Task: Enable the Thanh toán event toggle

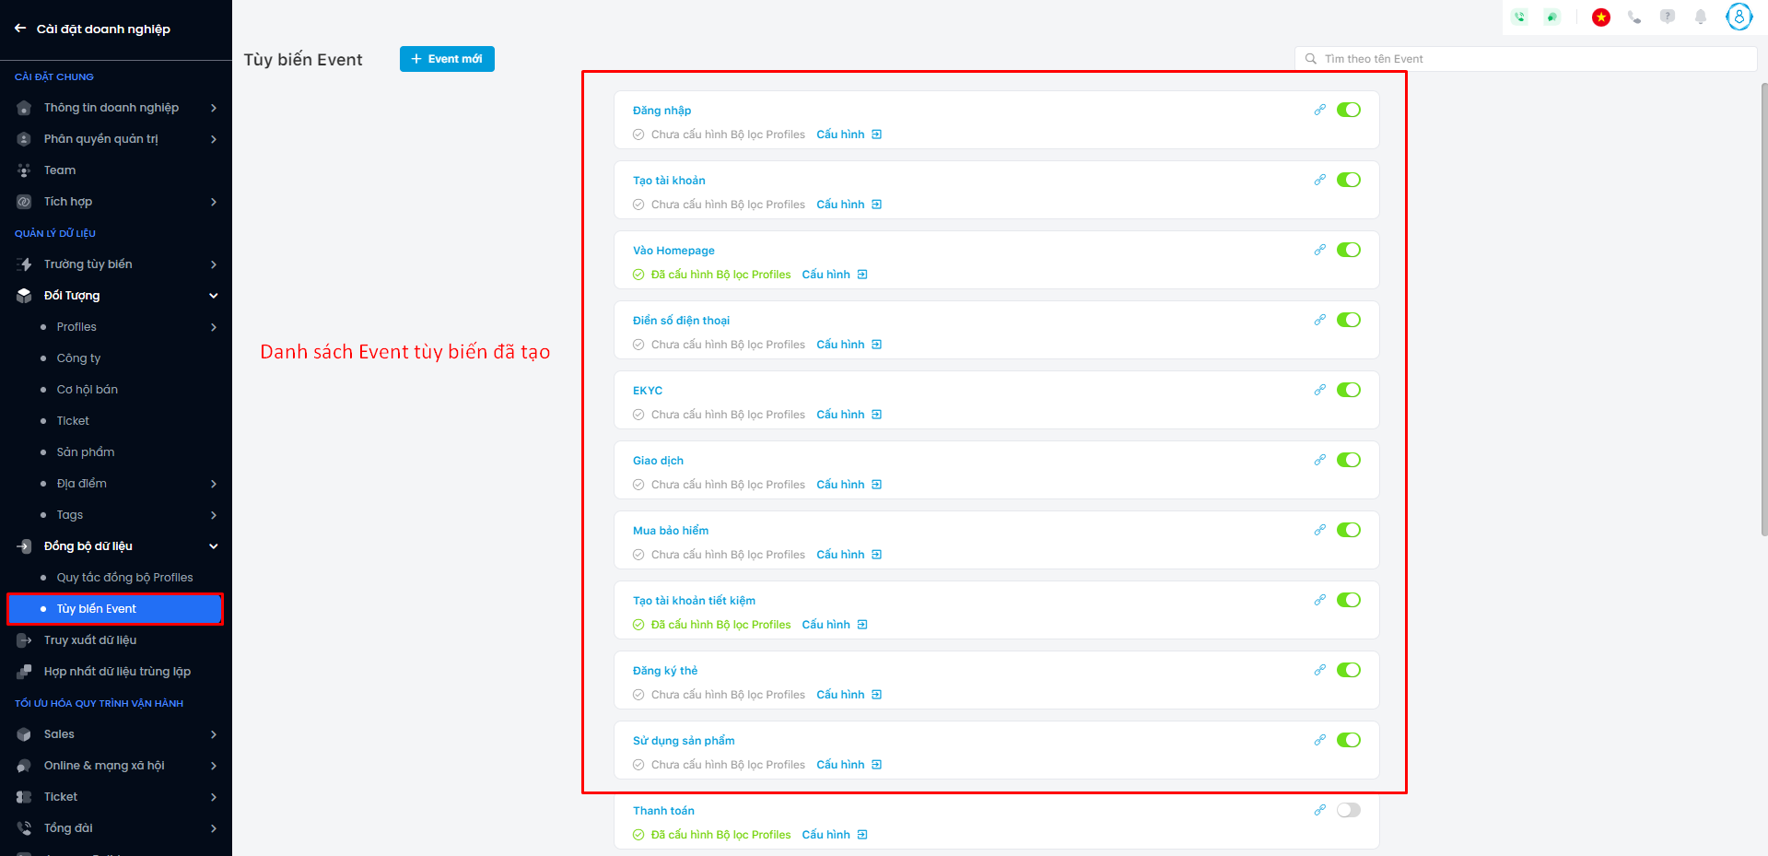Action: tap(1348, 810)
